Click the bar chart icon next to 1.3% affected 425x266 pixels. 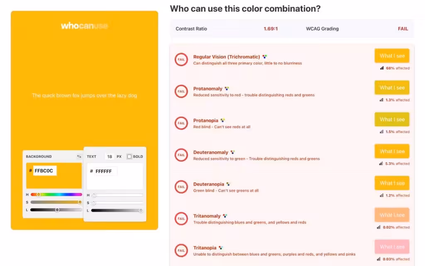click(x=381, y=100)
